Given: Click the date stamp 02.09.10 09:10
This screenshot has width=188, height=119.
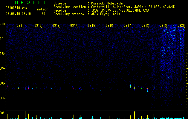Looking at the screenshot, I should (18, 14).
